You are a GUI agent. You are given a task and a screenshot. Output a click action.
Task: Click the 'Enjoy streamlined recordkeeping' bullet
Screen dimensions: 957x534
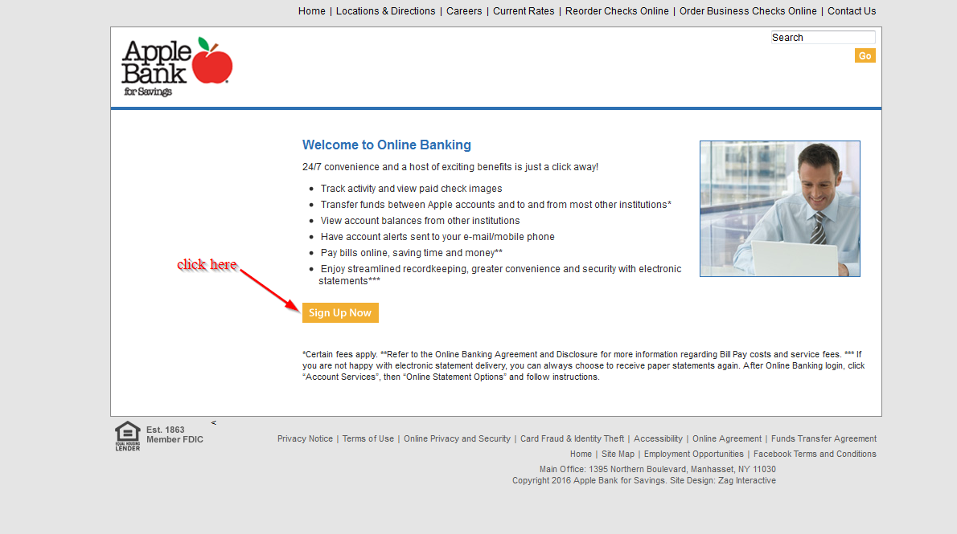(500, 275)
